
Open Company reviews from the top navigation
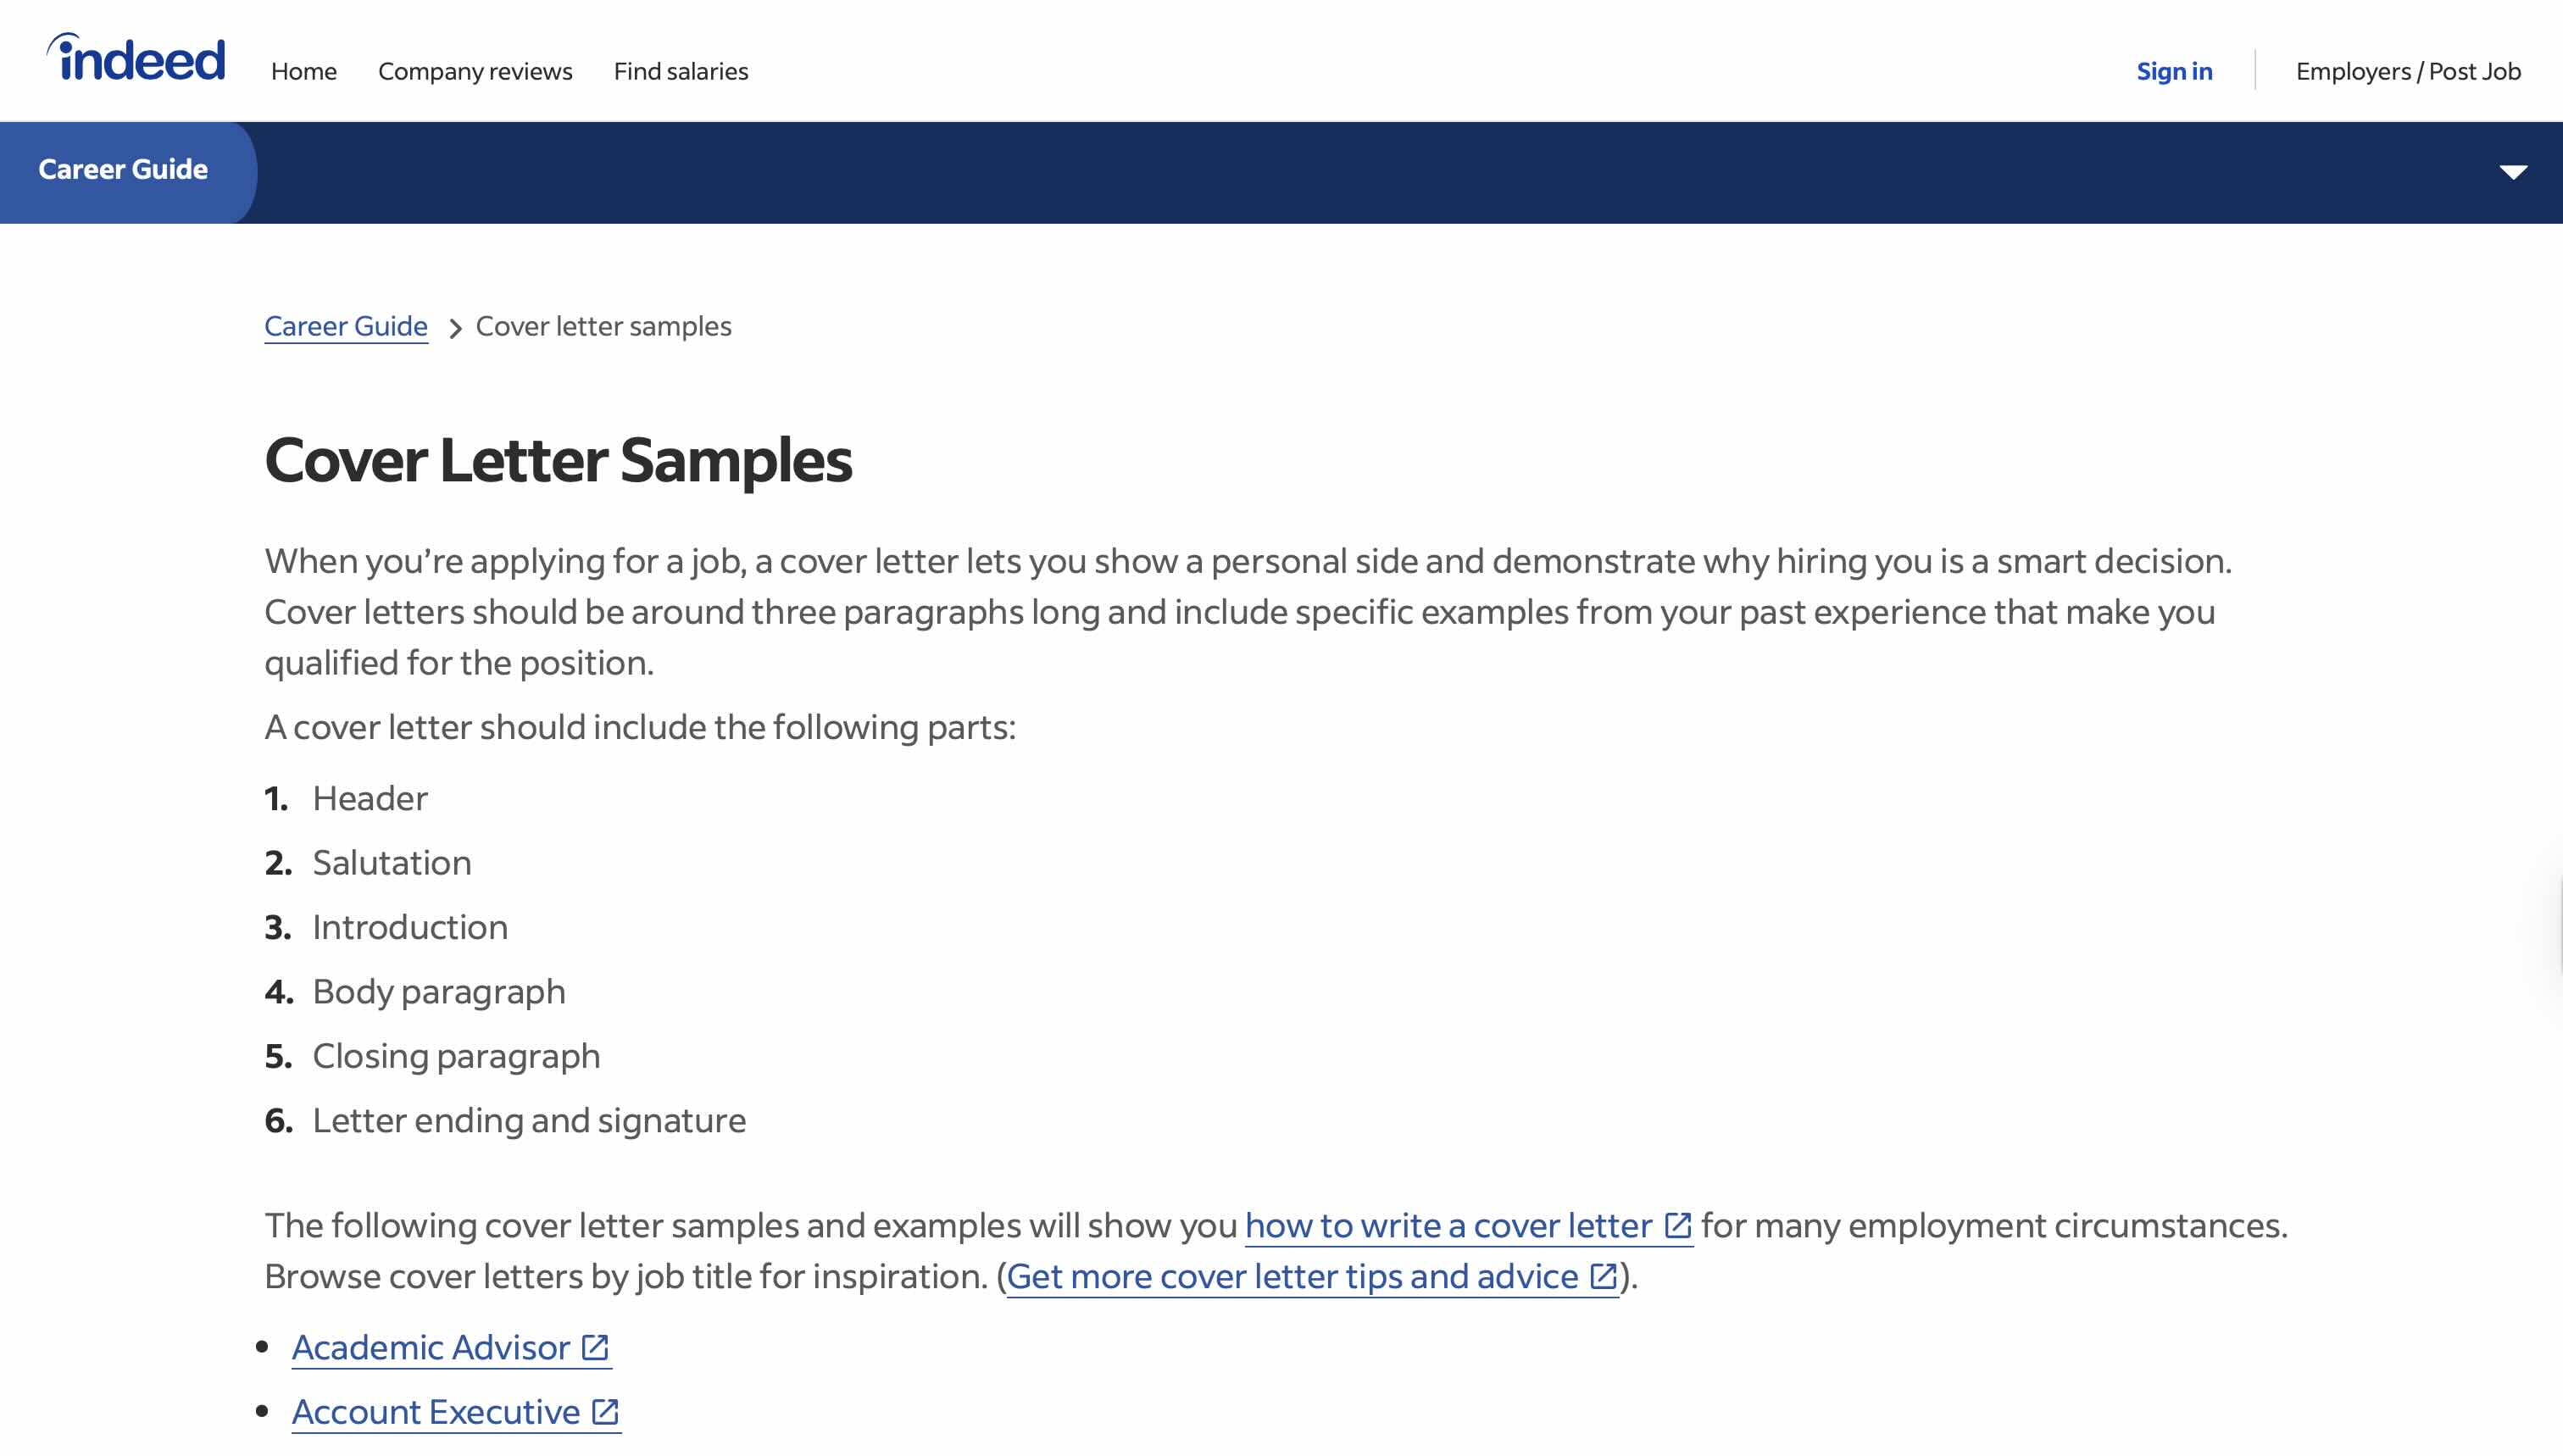pyautogui.click(x=475, y=71)
